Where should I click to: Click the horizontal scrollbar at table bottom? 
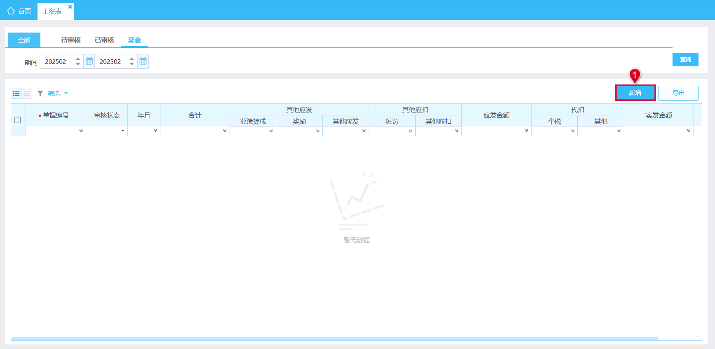click(335, 339)
